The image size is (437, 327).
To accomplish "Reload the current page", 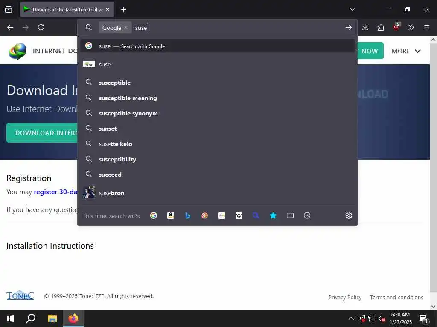I will pos(41,27).
